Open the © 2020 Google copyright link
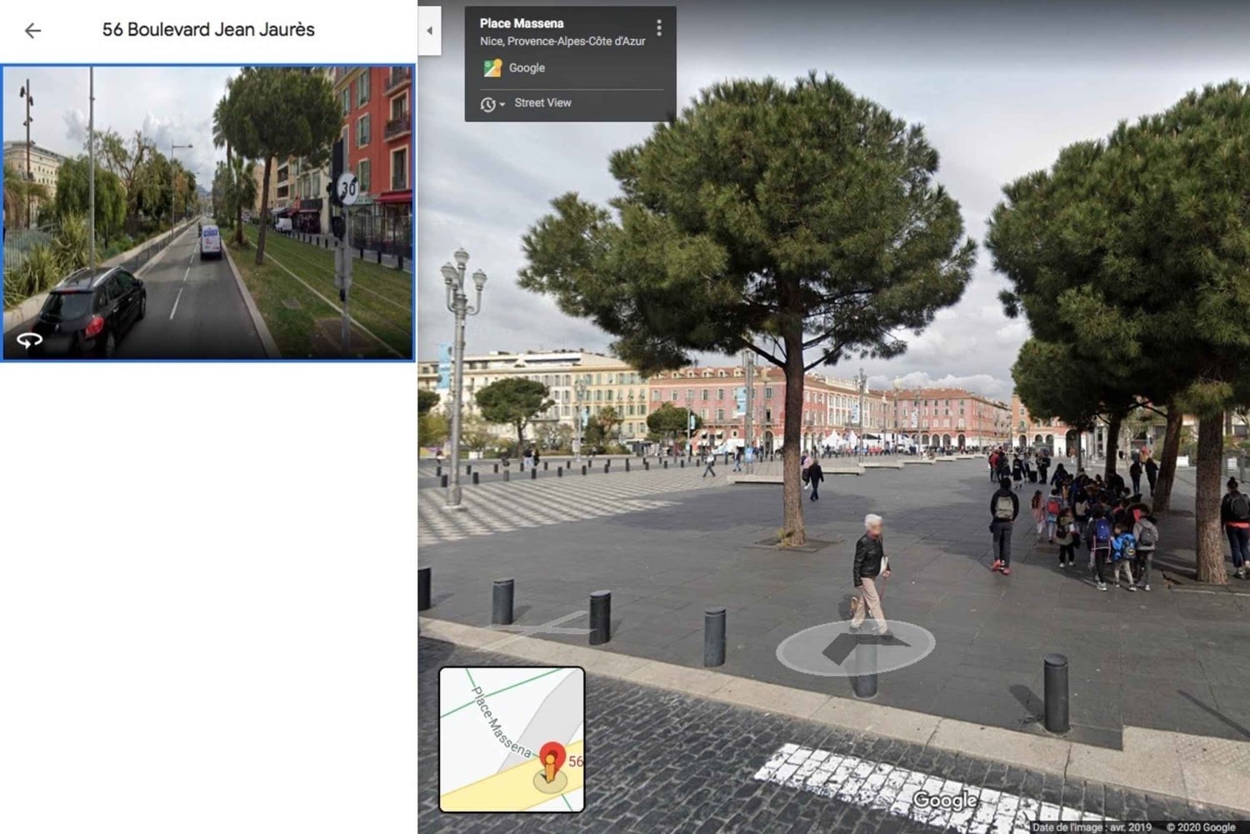 1200,827
